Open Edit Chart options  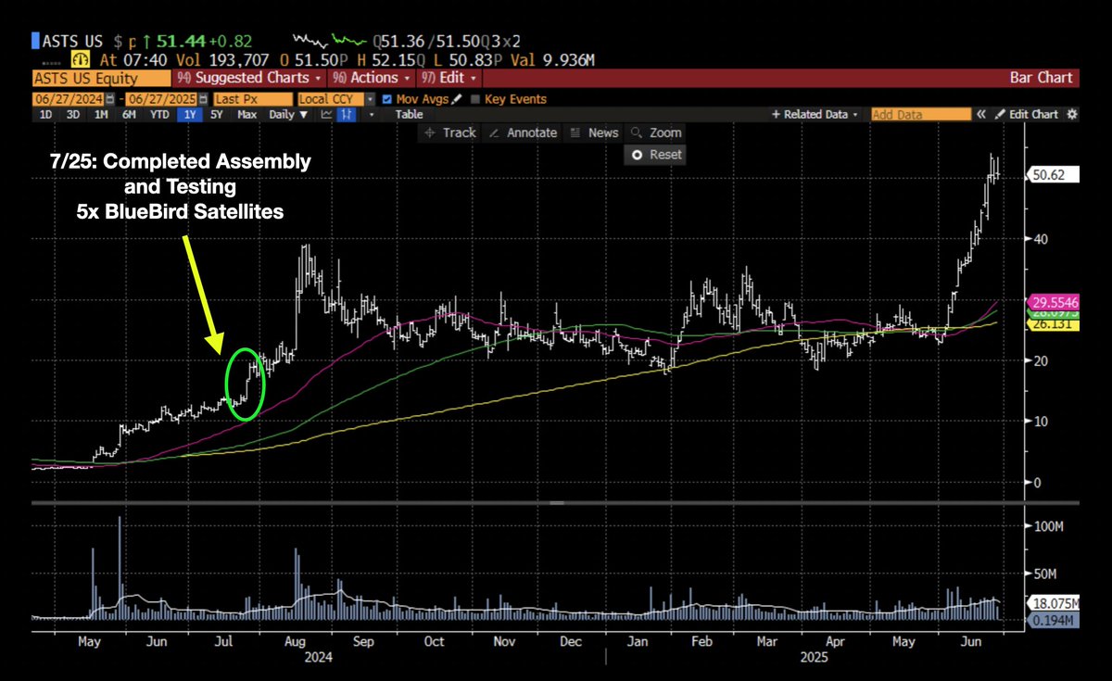point(1027,115)
